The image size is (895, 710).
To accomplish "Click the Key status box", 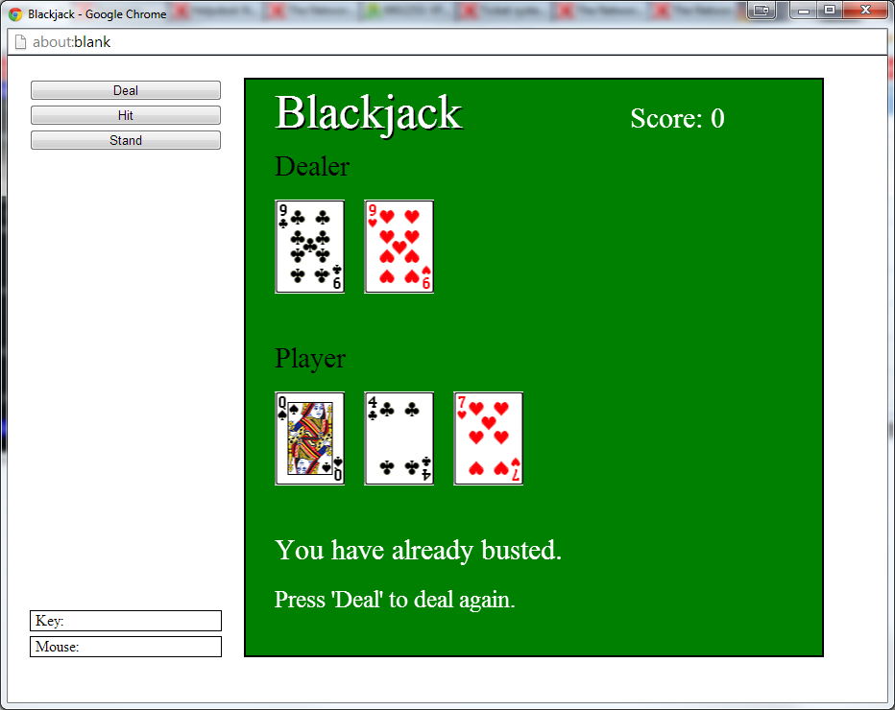I will click(126, 621).
